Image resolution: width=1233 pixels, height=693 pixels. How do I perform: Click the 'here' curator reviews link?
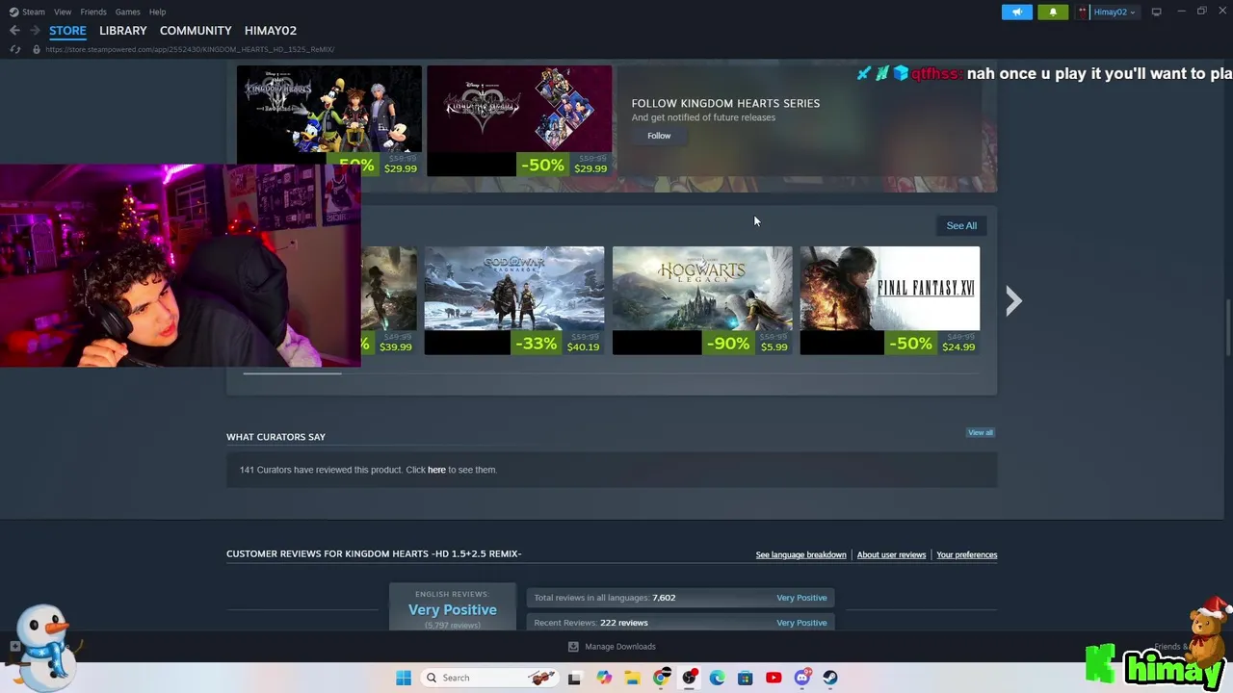[436, 470]
